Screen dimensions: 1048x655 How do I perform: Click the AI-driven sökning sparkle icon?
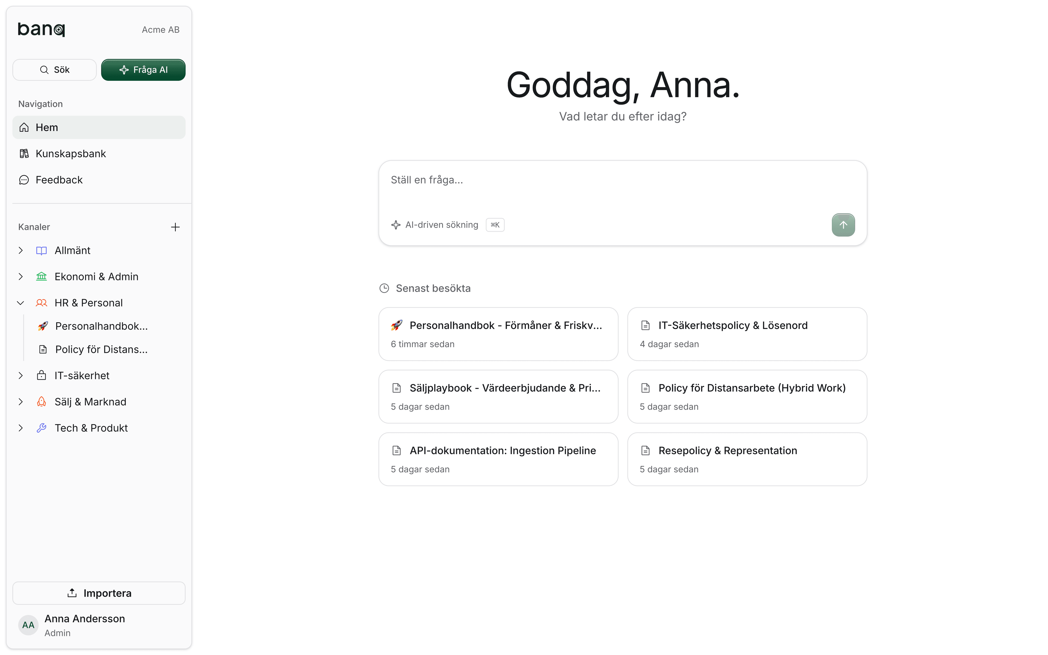click(396, 225)
